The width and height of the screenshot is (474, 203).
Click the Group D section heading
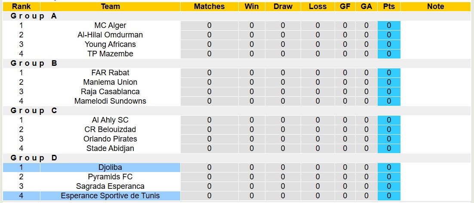34,158
